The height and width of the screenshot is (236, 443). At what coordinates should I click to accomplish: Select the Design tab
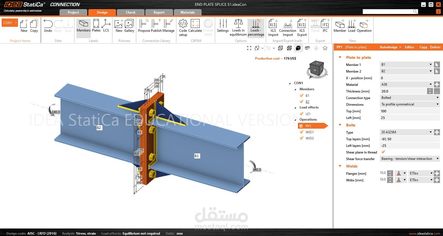(x=102, y=12)
